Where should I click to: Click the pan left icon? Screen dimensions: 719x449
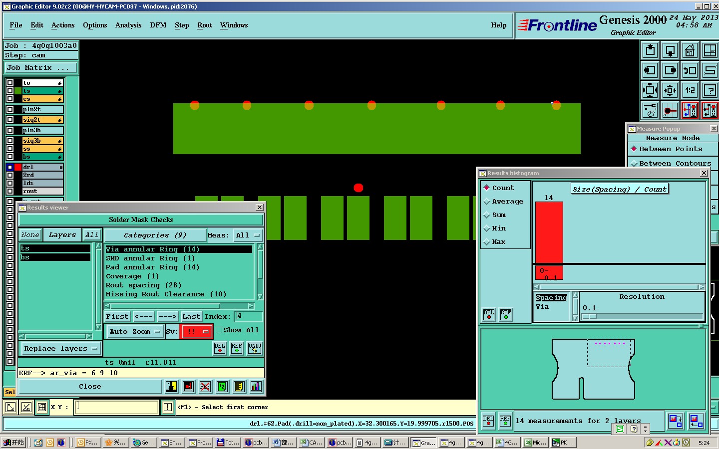(650, 70)
